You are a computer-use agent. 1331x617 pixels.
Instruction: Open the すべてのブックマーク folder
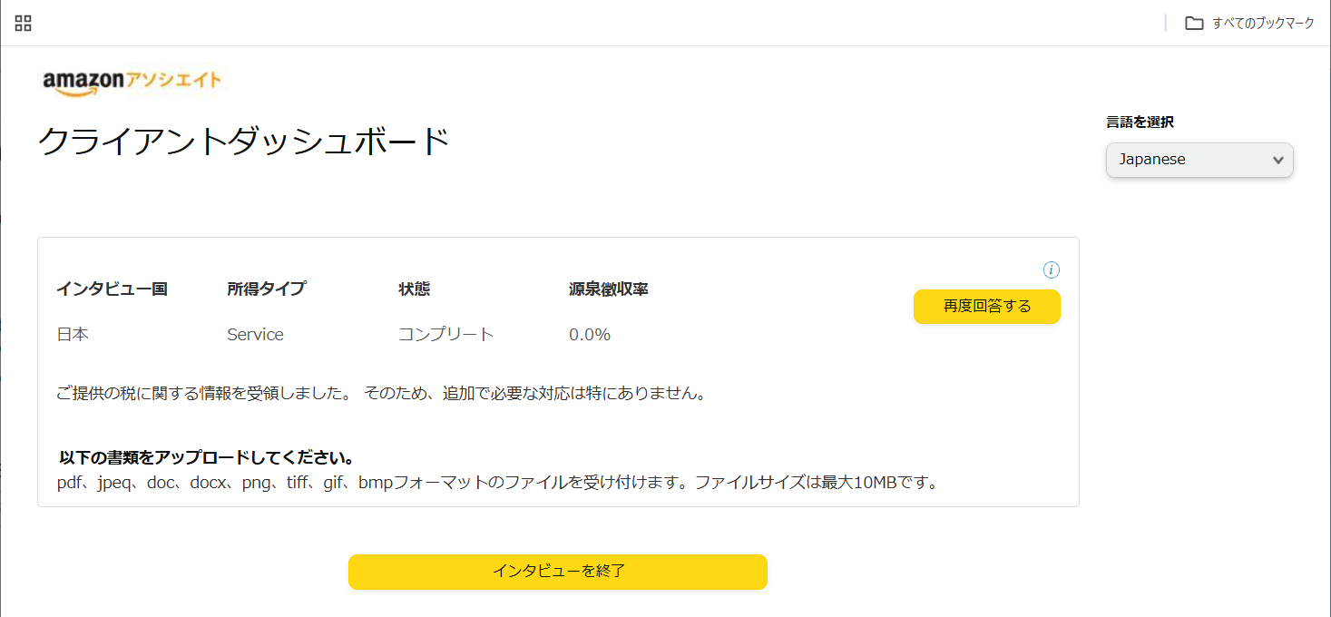(x=1249, y=24)
